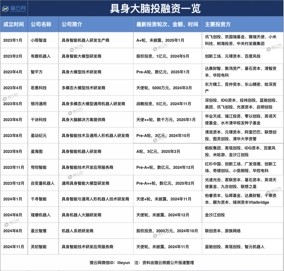Click the 穹彻智能 Pre-A+轮 funding cell
Image resolution: width=284 pixels, height=271 pixels.
click(x=167, y=168)
